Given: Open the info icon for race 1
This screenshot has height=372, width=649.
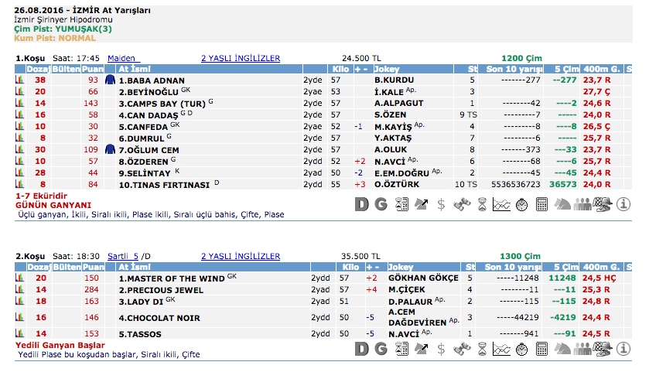Looking at the screenshot, I should tap(623, 204).
